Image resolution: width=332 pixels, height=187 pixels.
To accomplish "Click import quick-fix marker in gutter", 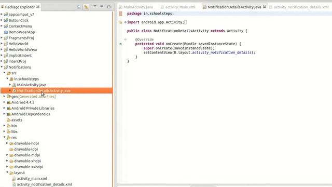I will (x=120, y=22).
